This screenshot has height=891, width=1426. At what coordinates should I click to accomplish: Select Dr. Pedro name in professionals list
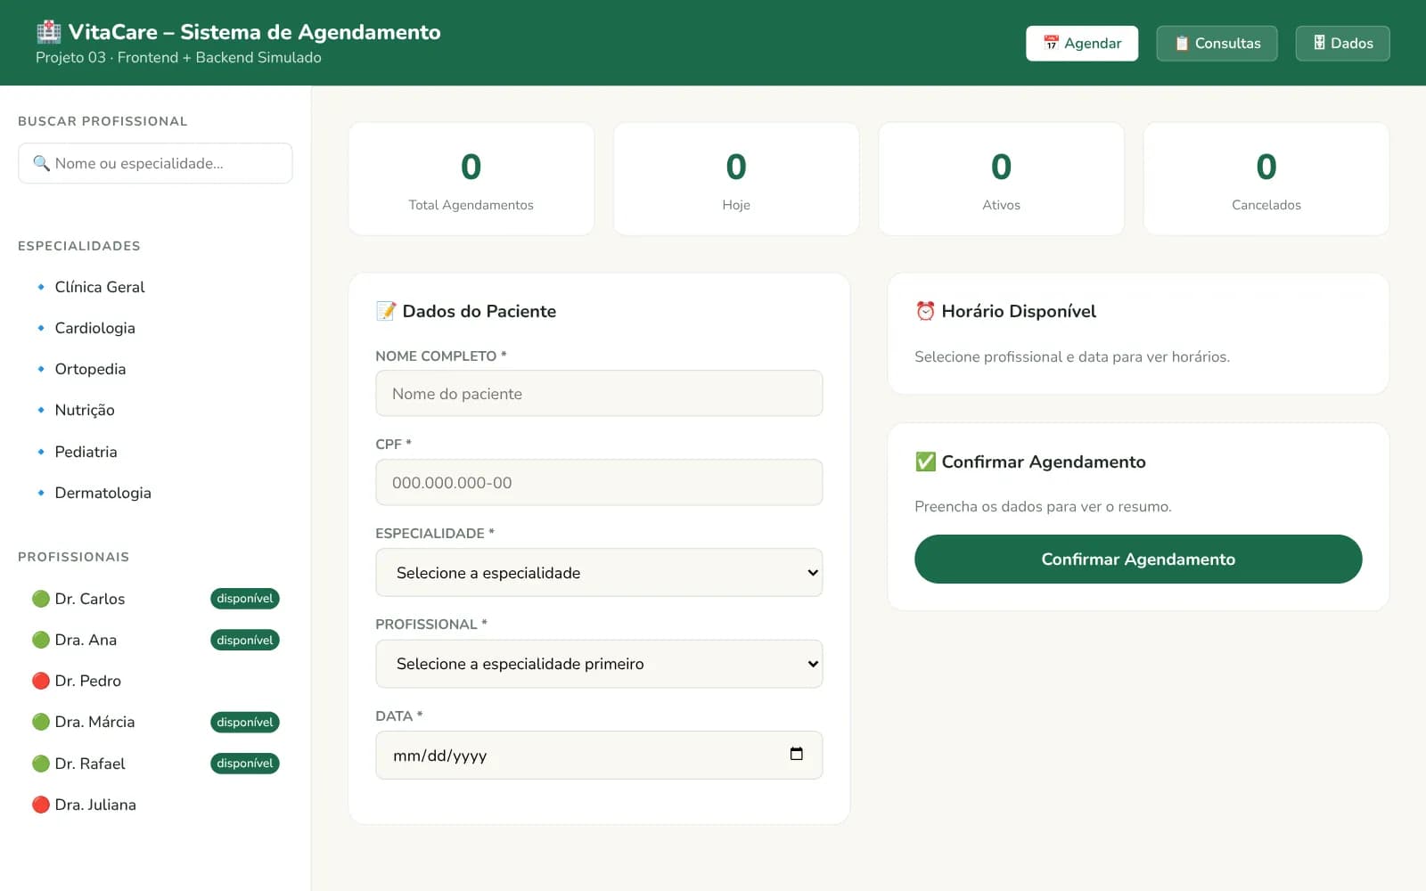(x=87, y=681)
